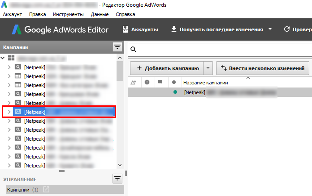Click the Google AdWords Editor logo
312x196 pixels.
pos(60,30)
